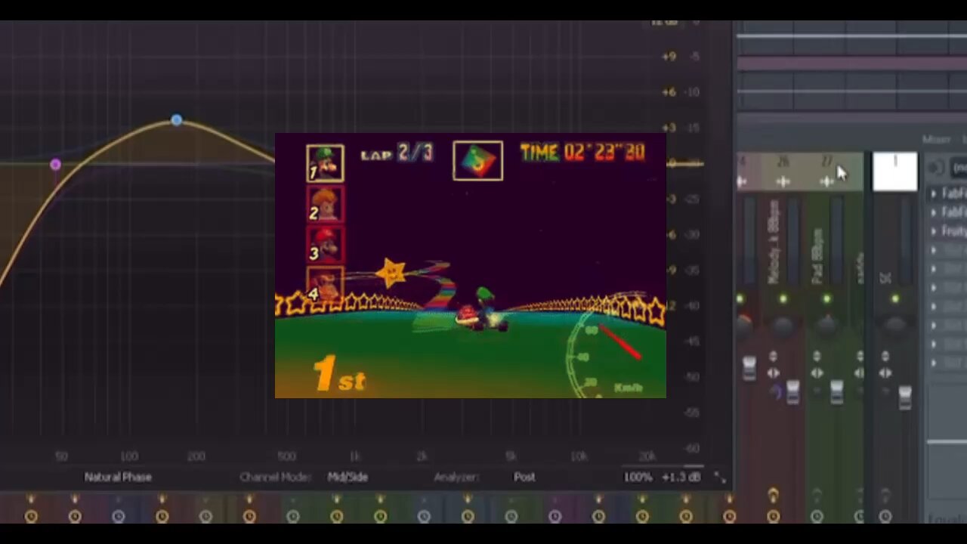Click the Melody track pan knob
967x544 pixels.
[783, 326]
